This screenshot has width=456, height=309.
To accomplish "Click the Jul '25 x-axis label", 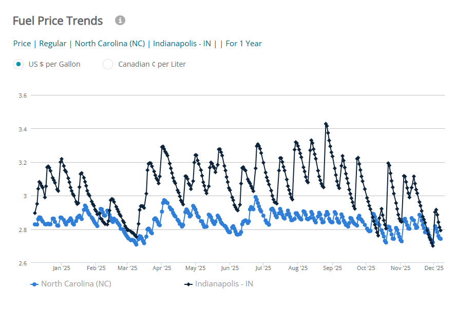I will tap(263, 268).
